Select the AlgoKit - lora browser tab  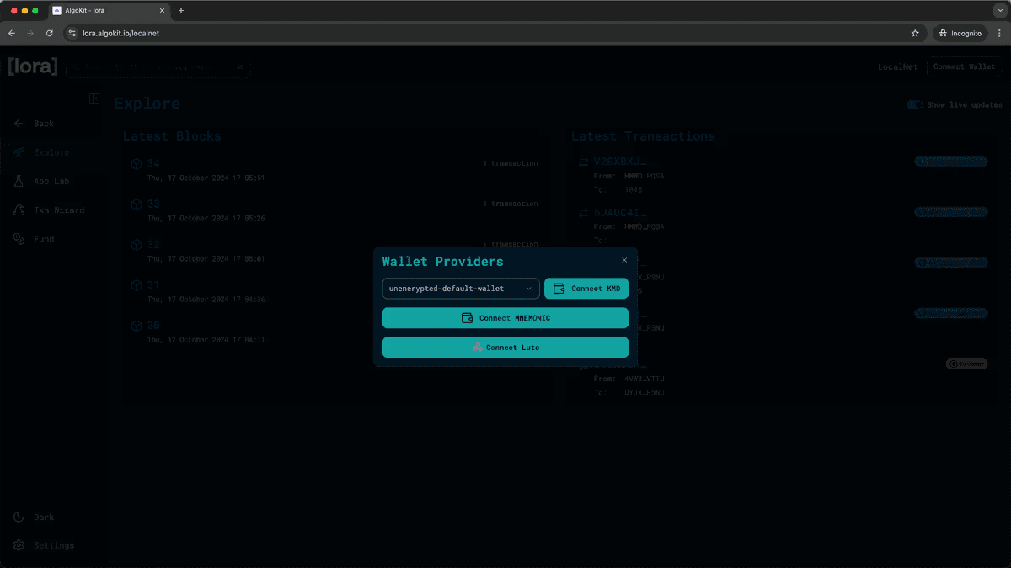tap(101, 12)
